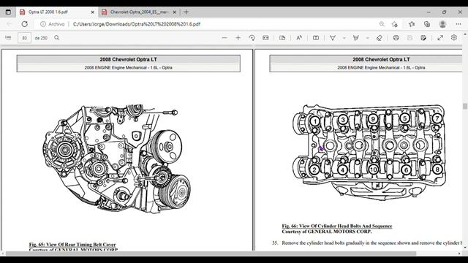Click bolt number 10 in the diagram

point(374,169)
